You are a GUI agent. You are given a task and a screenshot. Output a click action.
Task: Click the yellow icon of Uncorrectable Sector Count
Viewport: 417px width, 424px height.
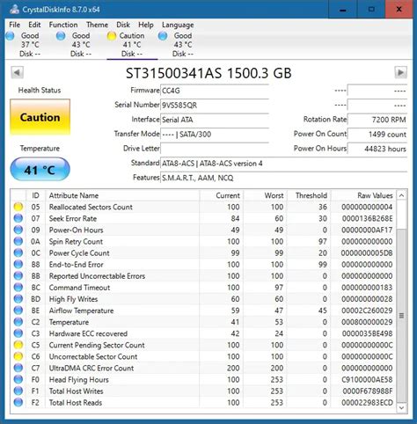[x=18, y=356]
